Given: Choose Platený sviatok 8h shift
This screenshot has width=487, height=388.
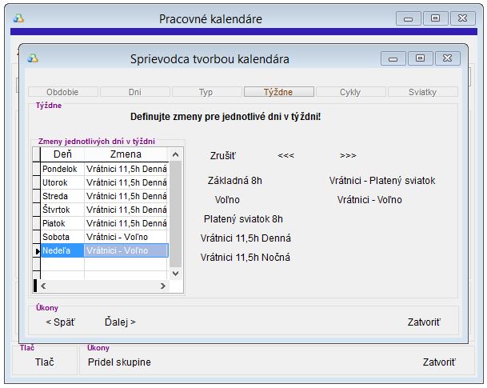Looking at the screenshot, I should 243,219.
